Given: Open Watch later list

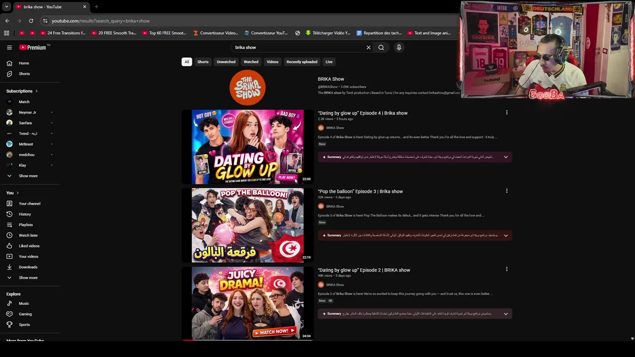Looking at the screenshot, I should (28, 236).
